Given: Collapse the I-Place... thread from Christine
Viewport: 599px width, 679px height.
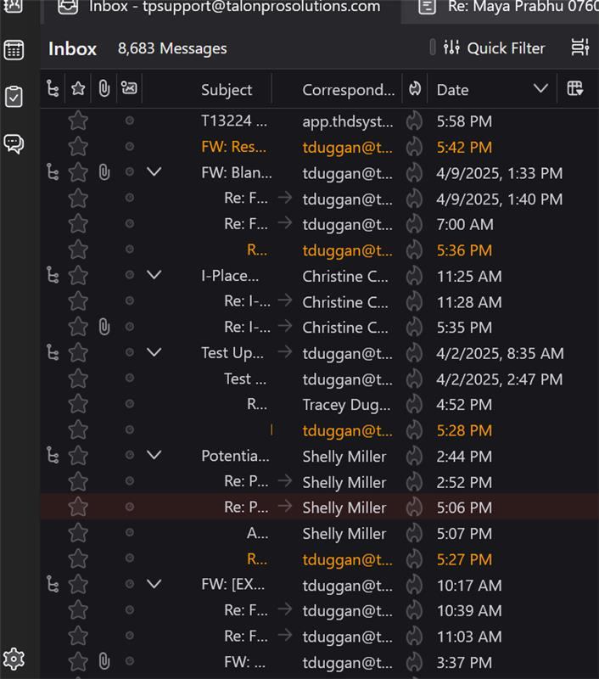Looking at the screenshot, I should pos(154,276).
